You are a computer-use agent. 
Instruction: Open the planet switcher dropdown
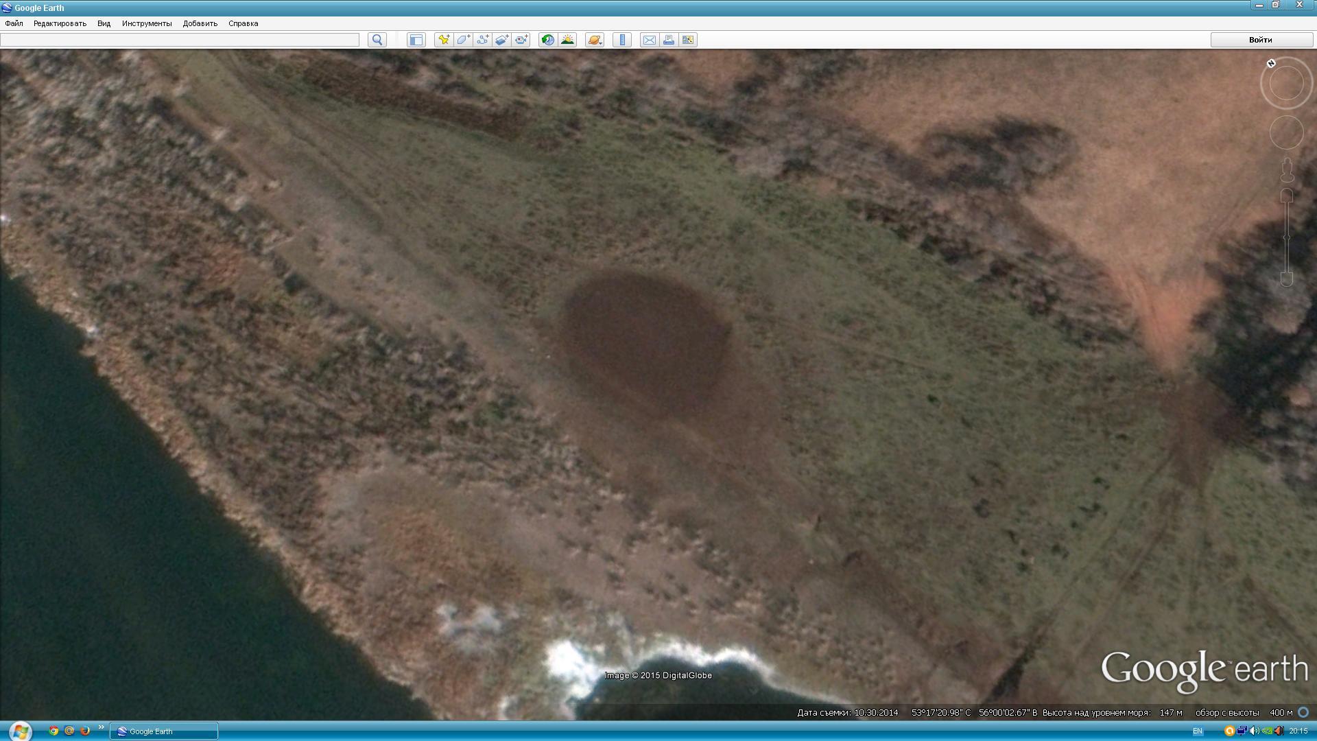(x=595, y=40)
